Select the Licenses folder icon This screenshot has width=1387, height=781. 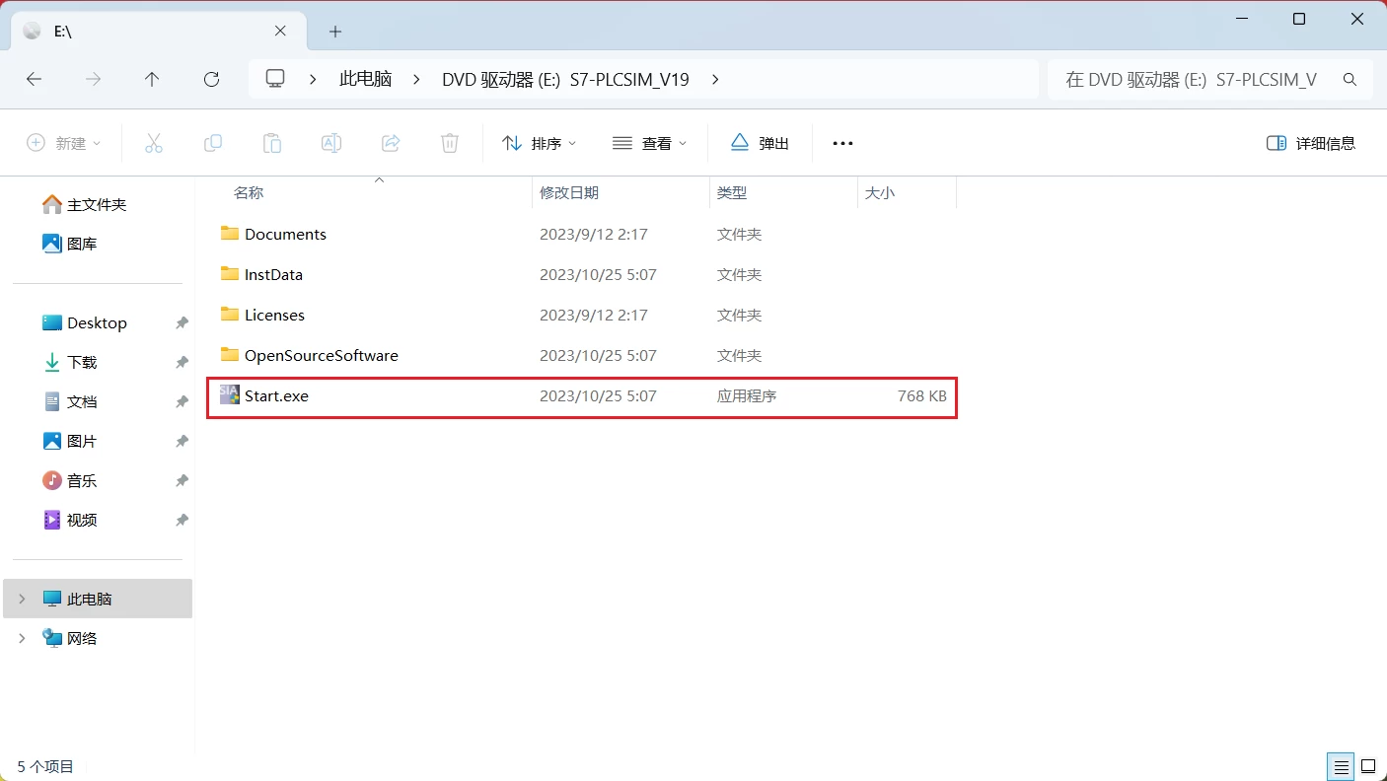(x=230, y=315)
